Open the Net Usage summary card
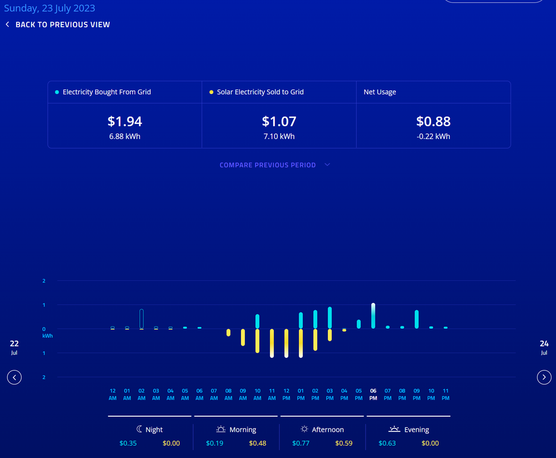556x458 pixels. tap(433, 114)
